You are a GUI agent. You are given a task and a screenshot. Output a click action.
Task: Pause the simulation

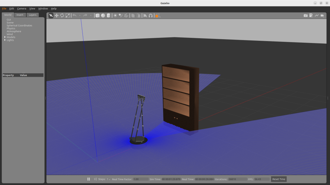coord(89,179)
